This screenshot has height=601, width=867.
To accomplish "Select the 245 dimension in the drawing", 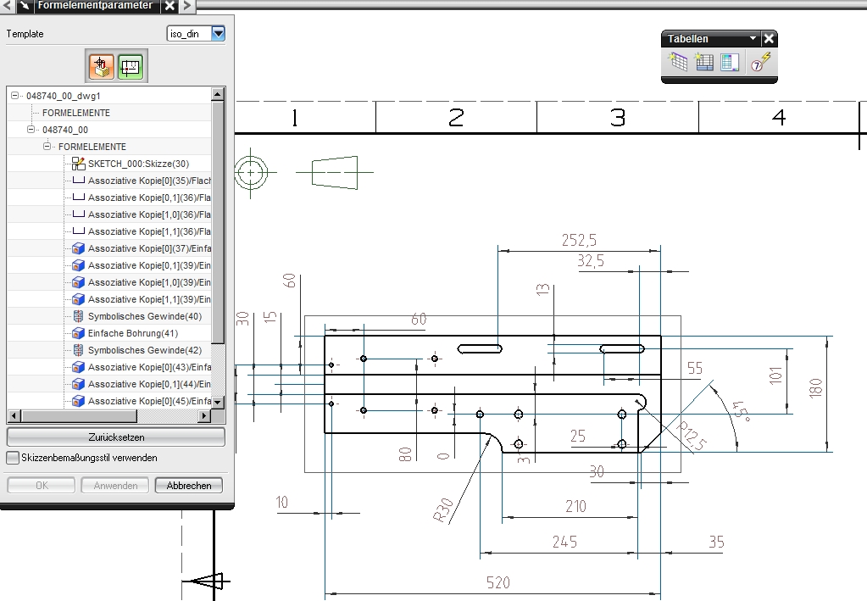I will point(564,542).
